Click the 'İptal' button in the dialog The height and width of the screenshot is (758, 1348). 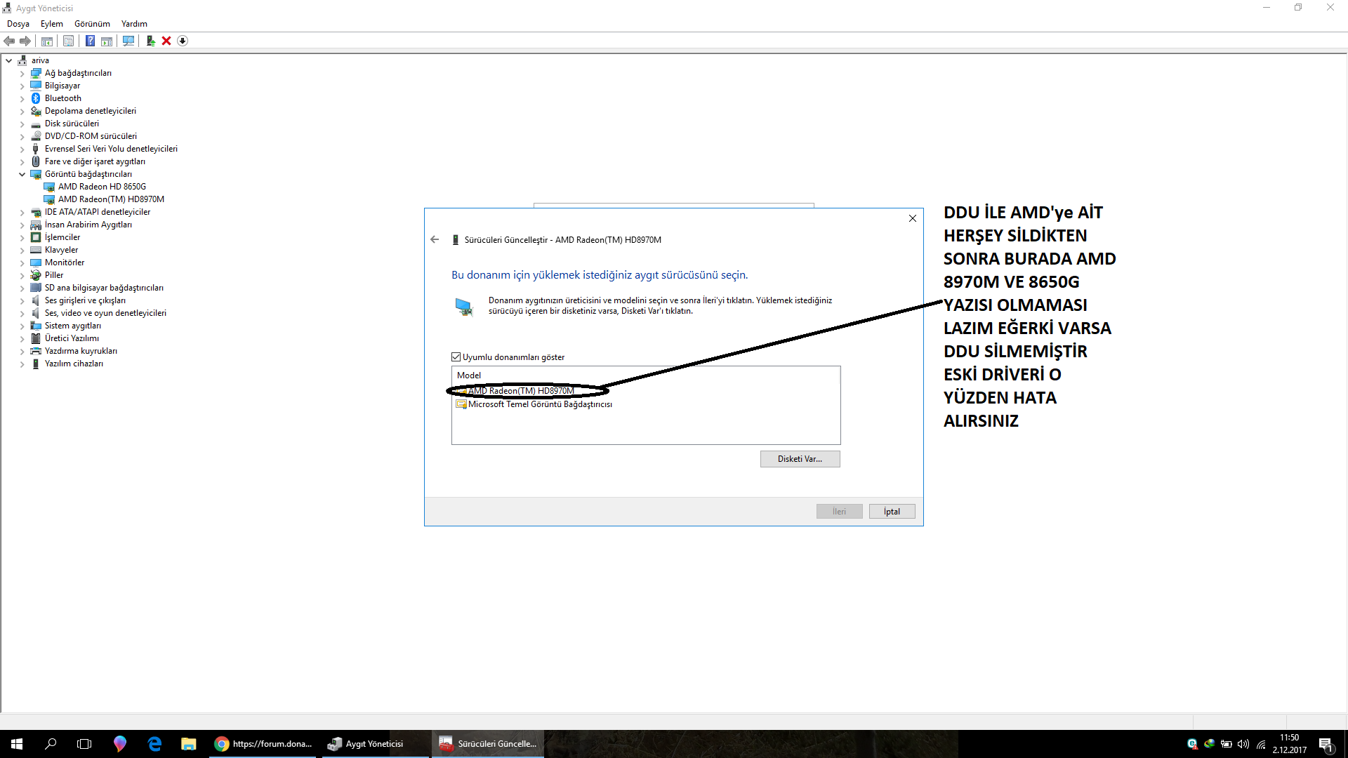tap(892, 512)
